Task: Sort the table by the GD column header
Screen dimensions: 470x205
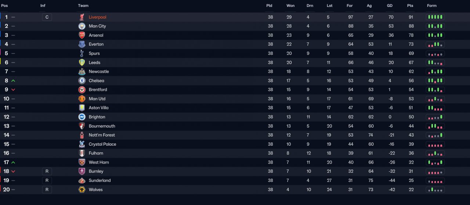Action: (390, 5)
